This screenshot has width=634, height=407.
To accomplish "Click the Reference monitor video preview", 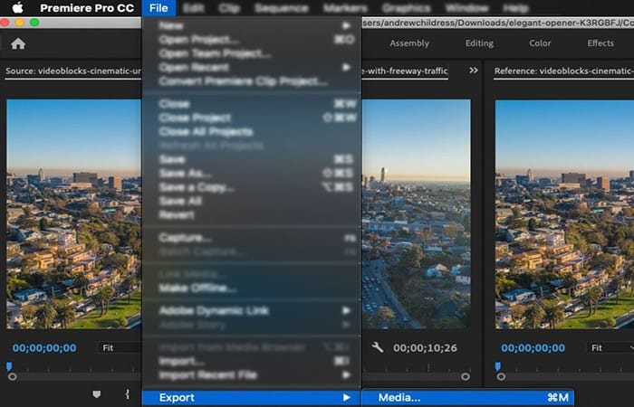I will (564, 214).
